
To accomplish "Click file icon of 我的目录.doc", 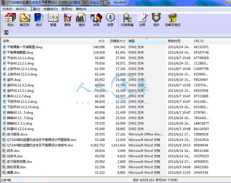I will pos(4,167).
